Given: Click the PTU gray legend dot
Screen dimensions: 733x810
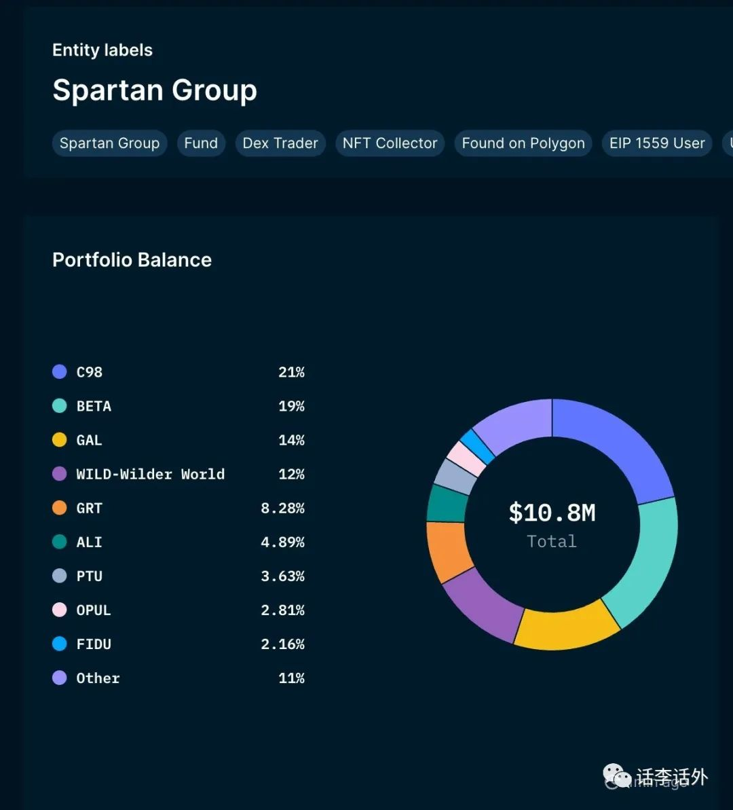Looking at the screenshot, I should (x=60, y=576).
